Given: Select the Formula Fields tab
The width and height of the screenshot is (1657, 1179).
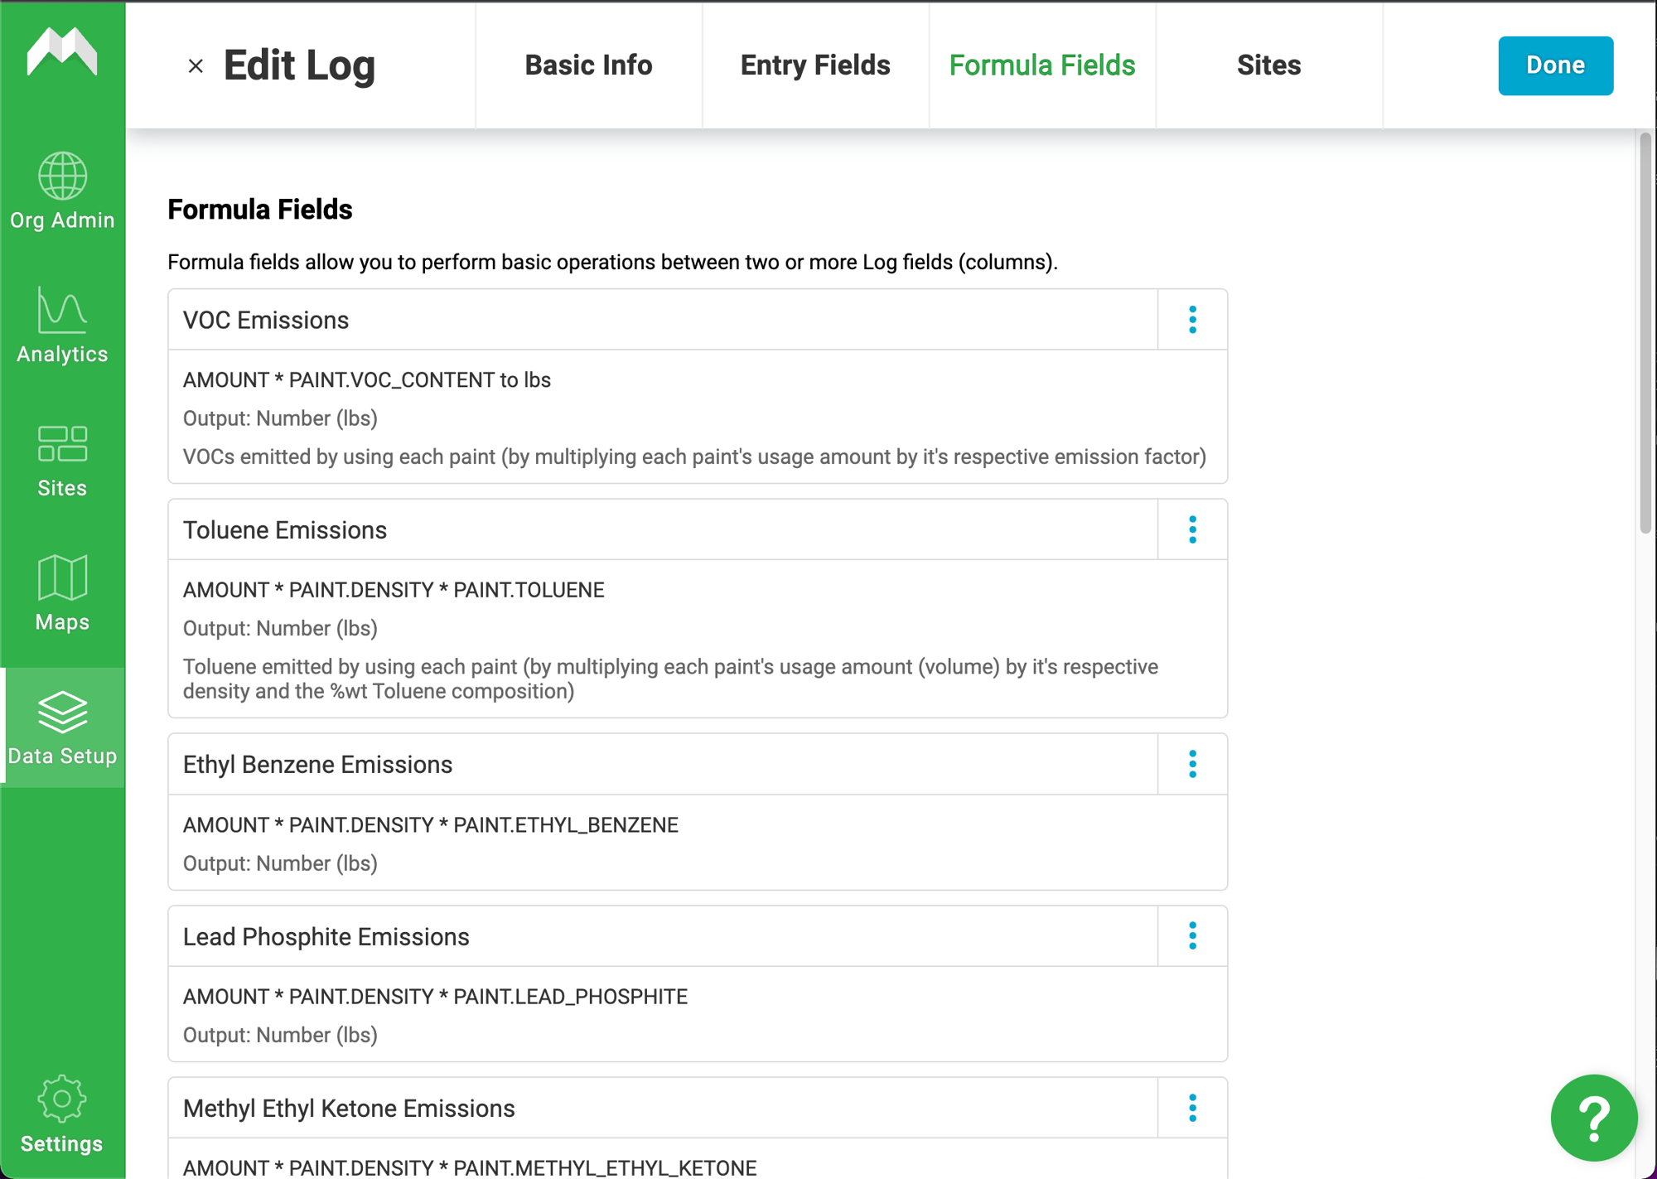Looking at the screenshot, I should (x=1042, y=65).
